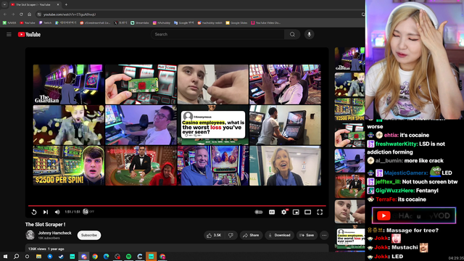The width and height of the screenshot is (464, 261).
Task: Open the browser home page
Action: pyautogui.click(x=29, y=14)
